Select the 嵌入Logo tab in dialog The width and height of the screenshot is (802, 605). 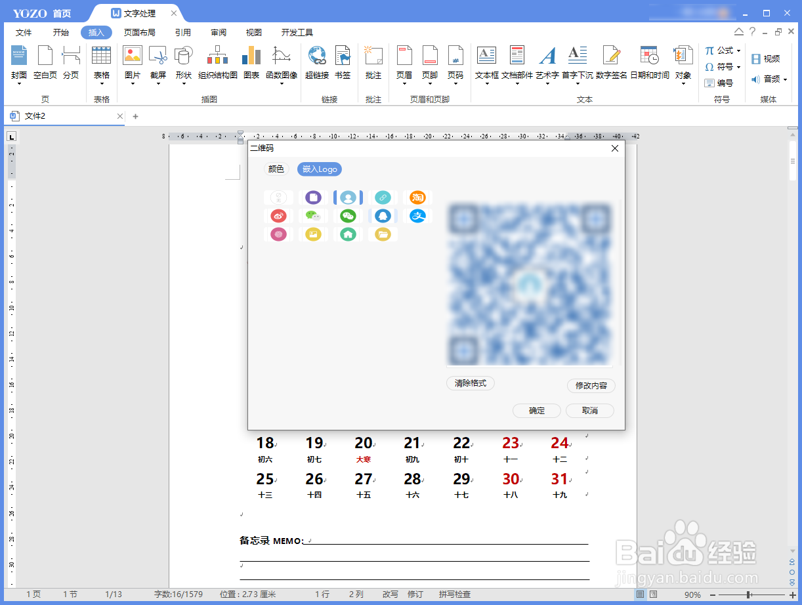click(320, 169)
